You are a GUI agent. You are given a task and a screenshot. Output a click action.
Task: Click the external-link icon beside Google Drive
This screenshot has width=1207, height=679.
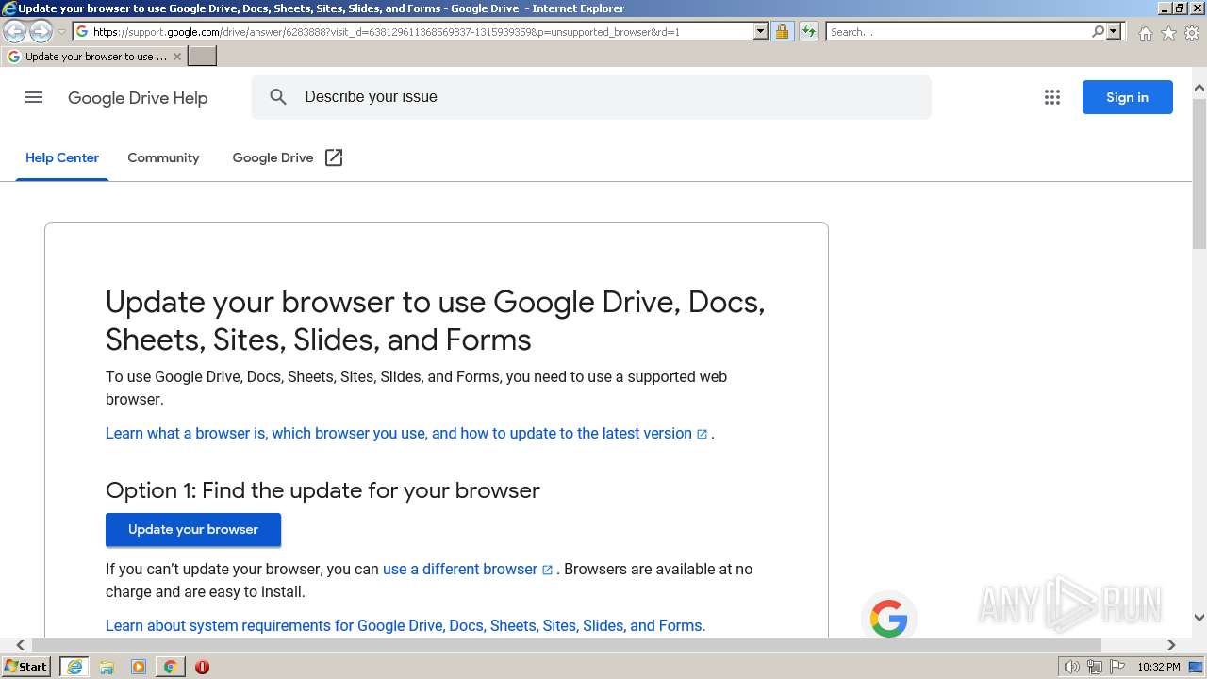point(334,157)
